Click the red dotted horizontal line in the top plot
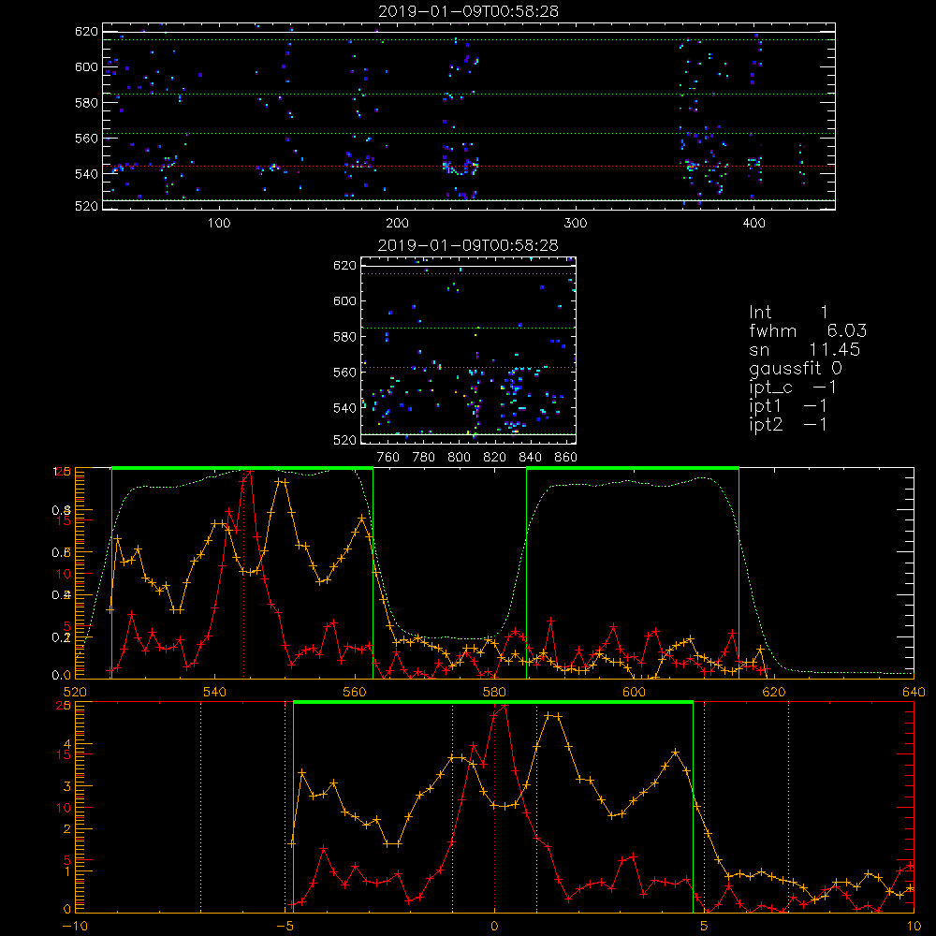 (x=469, y=167)
